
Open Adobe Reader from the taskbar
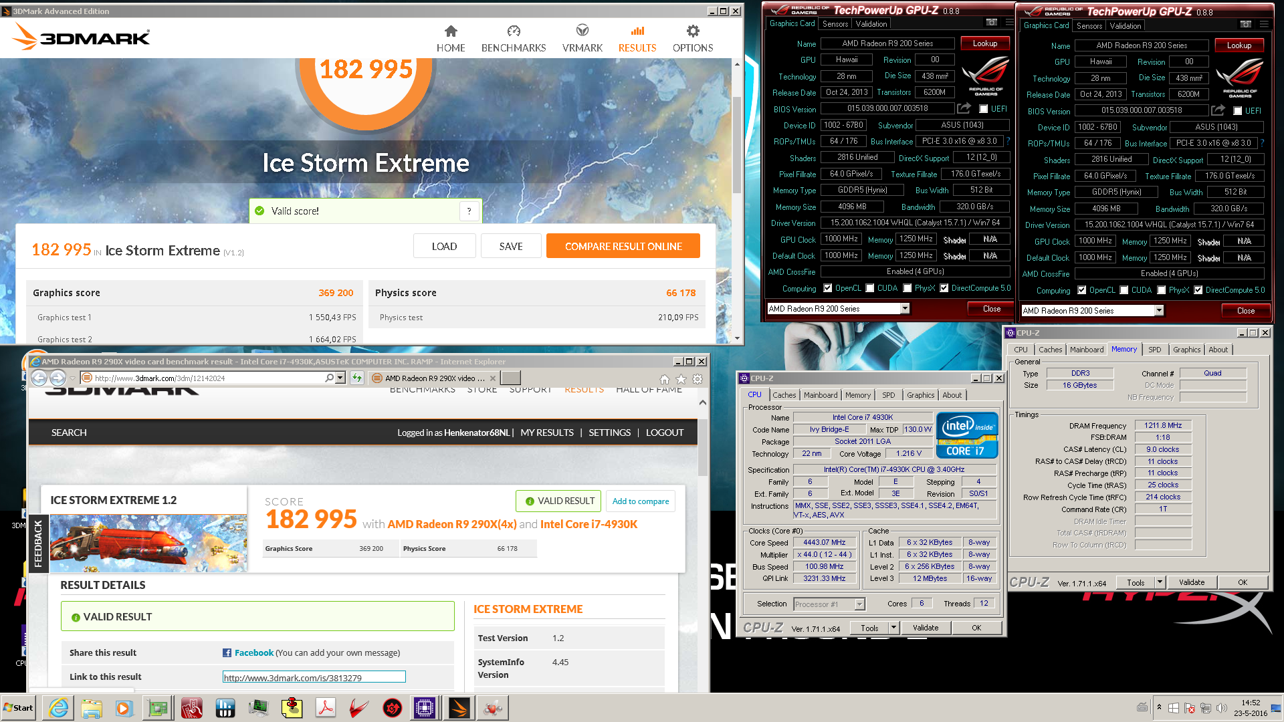point(326,708)
